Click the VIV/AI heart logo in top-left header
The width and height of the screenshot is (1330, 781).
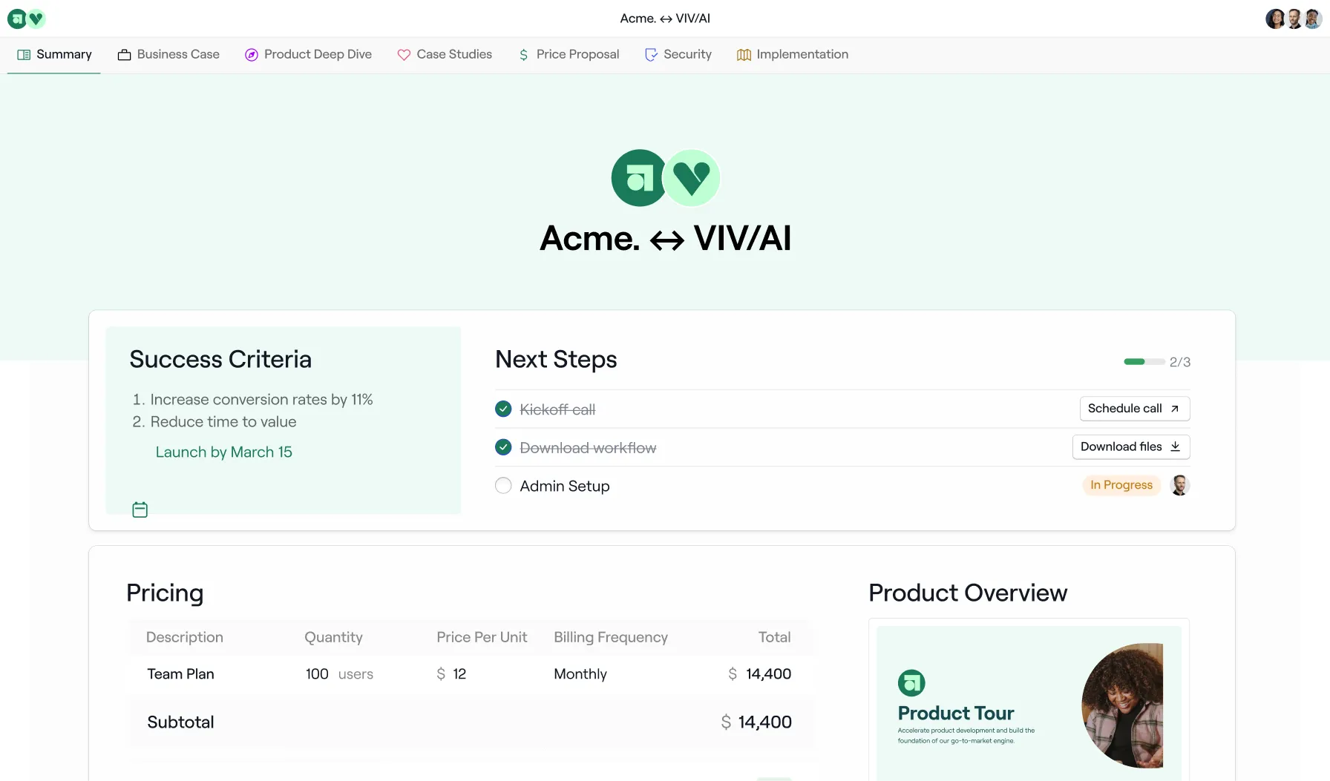point(36,19)
